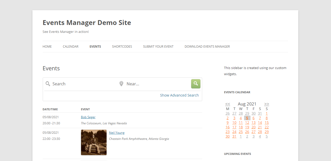
Task: Select August 3 in calendar
Action: 234,118
